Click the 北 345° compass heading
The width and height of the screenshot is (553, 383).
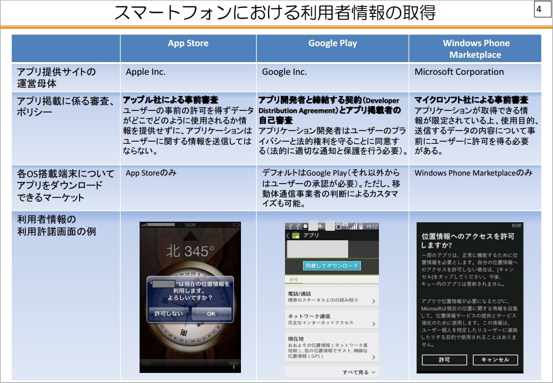pyautogui.click(x=190, y=251)
